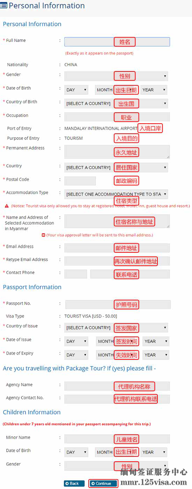Expand the Country of Birth selector
Viewport: 192px width, 489px height.
coord(116,103)
